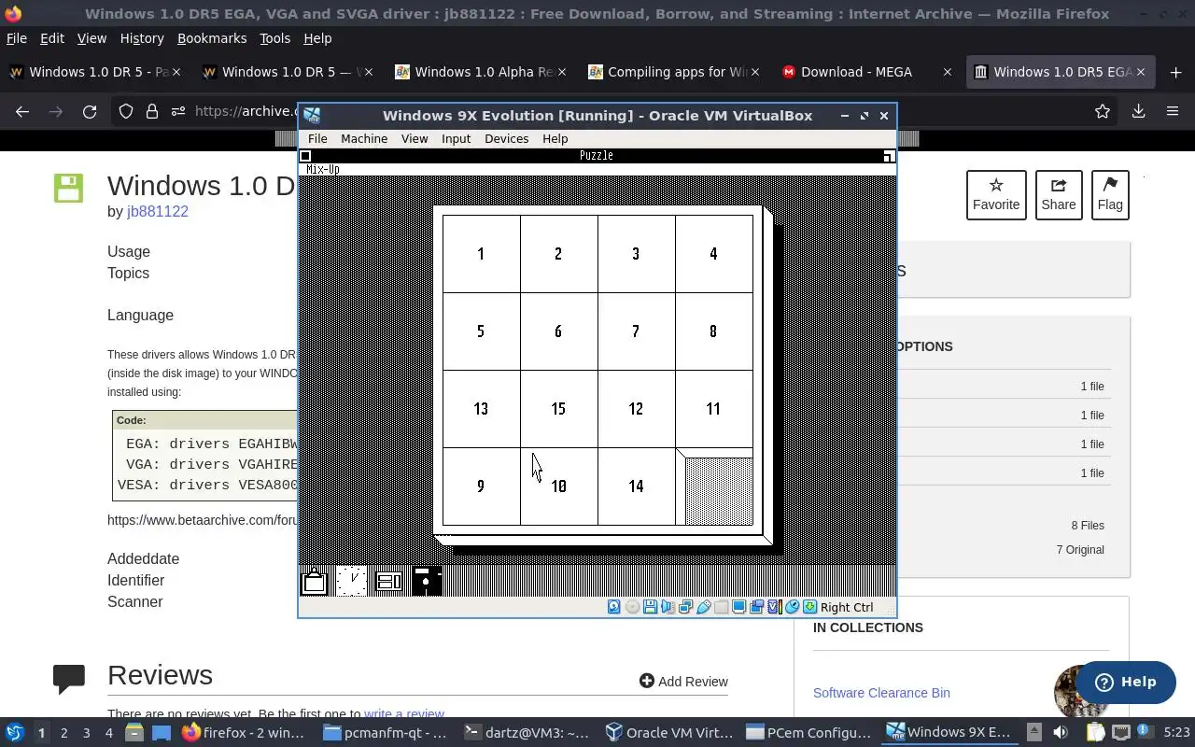Open VirtualBox Machine menu
The height and width of the screenshot is (747, 1195).
[x=364, y=138]
